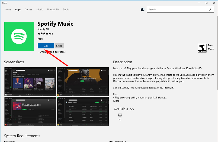
Task: Click the Share button
Action: tap(59, 46)
